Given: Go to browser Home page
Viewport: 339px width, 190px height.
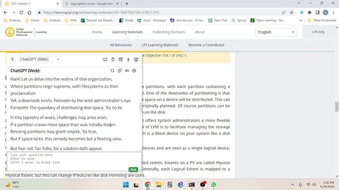Looking at the screenshot, I should pos(30,13).
